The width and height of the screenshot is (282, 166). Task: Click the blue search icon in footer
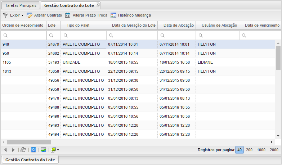pos(33,150)
